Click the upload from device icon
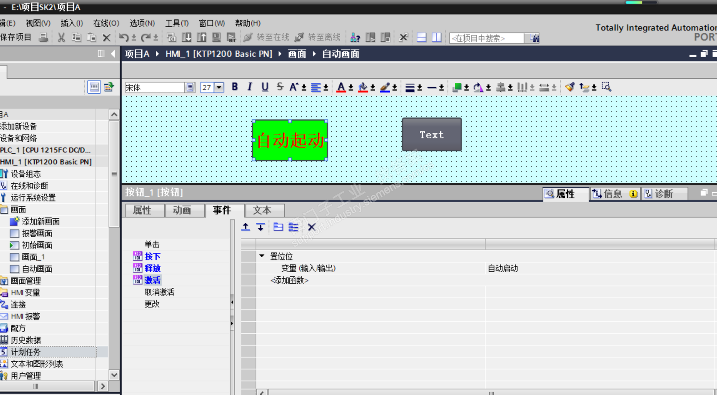This screenshot has width=717, height=395. coord(202,37)
